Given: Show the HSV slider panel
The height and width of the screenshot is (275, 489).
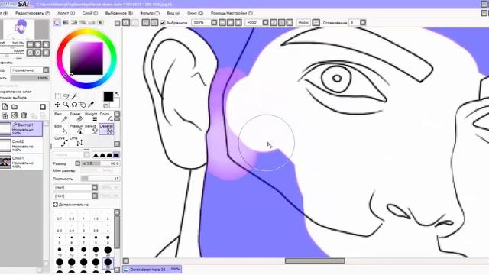Looking at the screenshot, I should [x=74, y=22].
